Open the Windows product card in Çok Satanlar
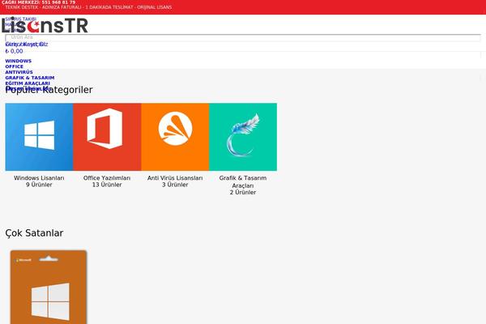 (49, 287)
